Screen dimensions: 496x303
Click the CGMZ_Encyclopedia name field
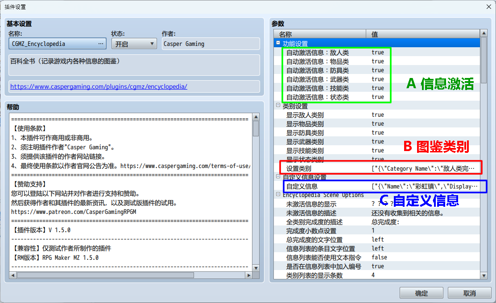pos(57,44)
